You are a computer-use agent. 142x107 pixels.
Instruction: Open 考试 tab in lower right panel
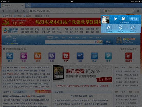[130, 92]
